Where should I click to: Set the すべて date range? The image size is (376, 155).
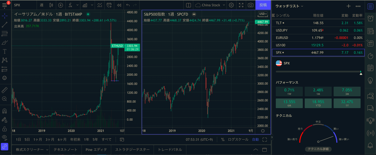107,139
